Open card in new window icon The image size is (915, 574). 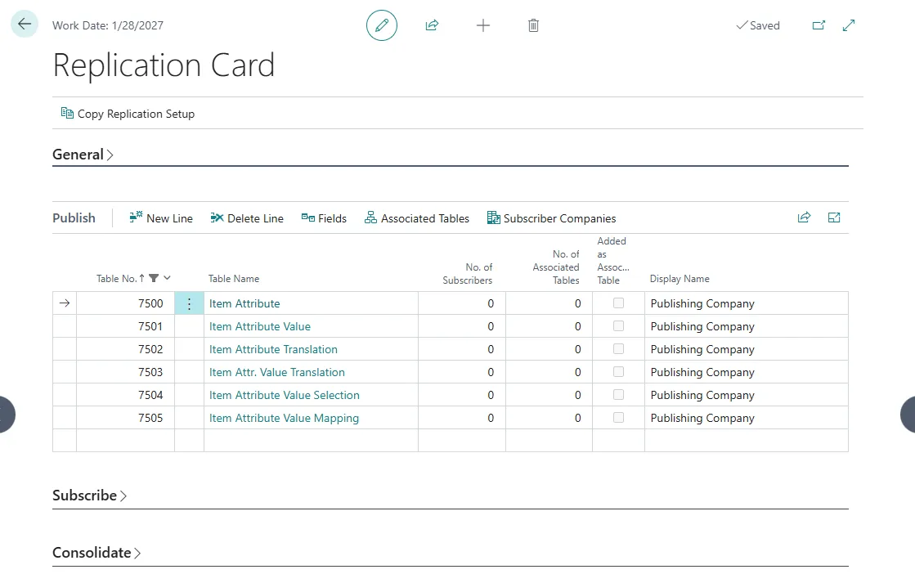point(819,25)
